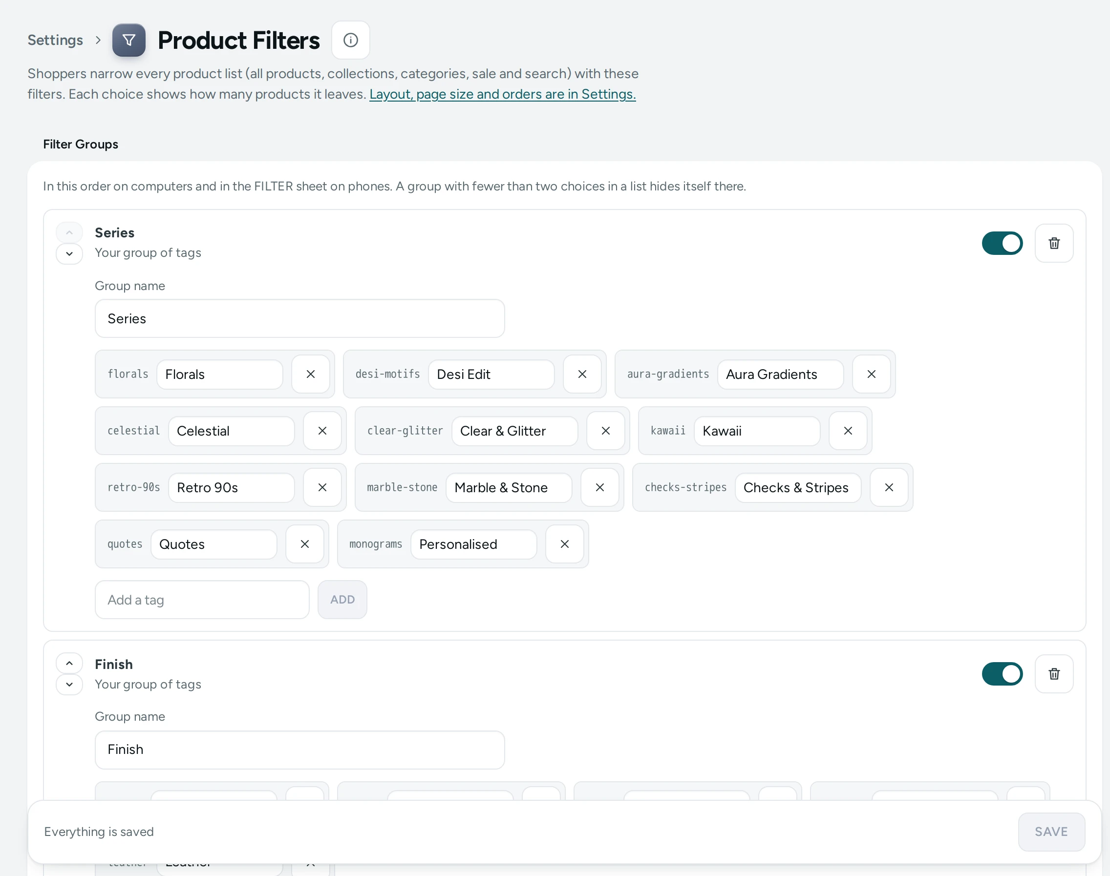This screenshot has height=876, width=1110.
Task: Move Series group down with chevron
Action: click(x=69, y=254)
